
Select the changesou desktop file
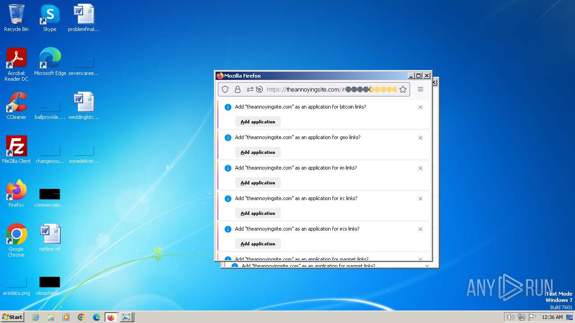[50, 153]
